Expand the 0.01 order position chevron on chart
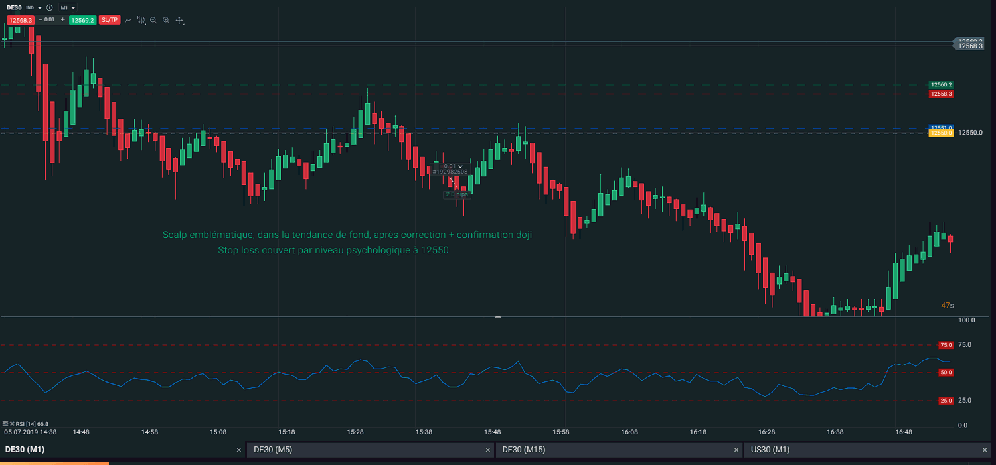The width and height of the screenshot is (996, 465). [460, 166]
